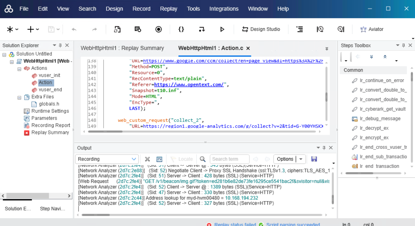The width and height of the screenshot is (415, 226).
Task: Click the Search term input field
Action: pos(229,159)
